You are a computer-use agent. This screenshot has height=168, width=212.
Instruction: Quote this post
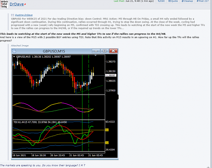[173, 1]
